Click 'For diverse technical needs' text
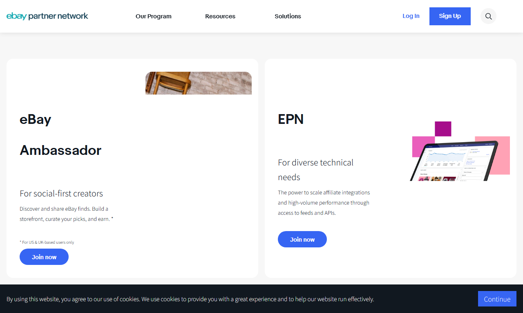Viewport: 523px width, 313px height. click(x=315, y=170)
